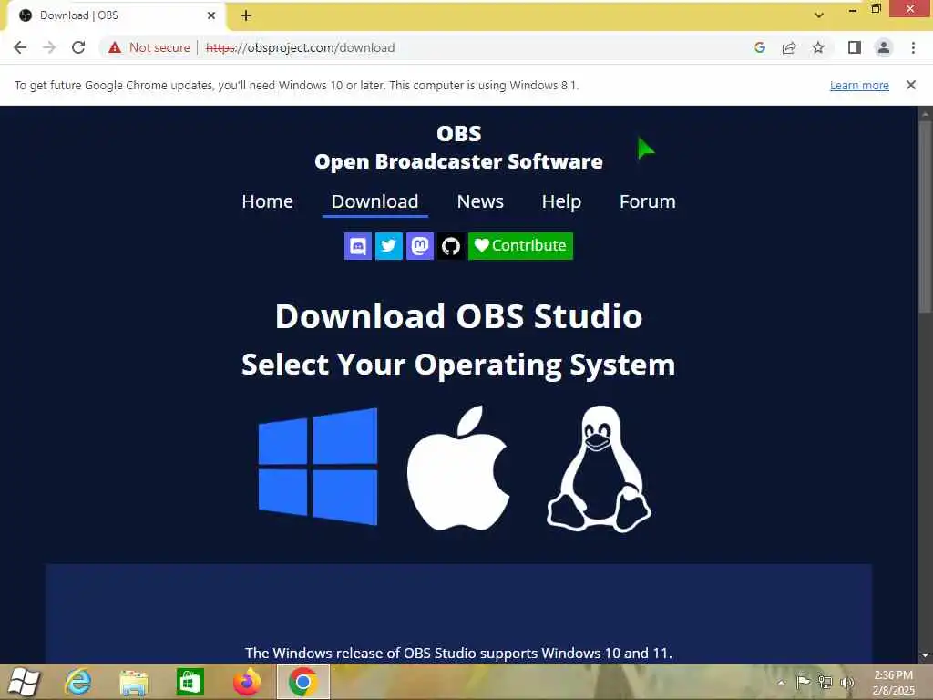Open the OBS Discord icon link
Image resolution: width=933 pixels, height=700 pixels.
357,246
